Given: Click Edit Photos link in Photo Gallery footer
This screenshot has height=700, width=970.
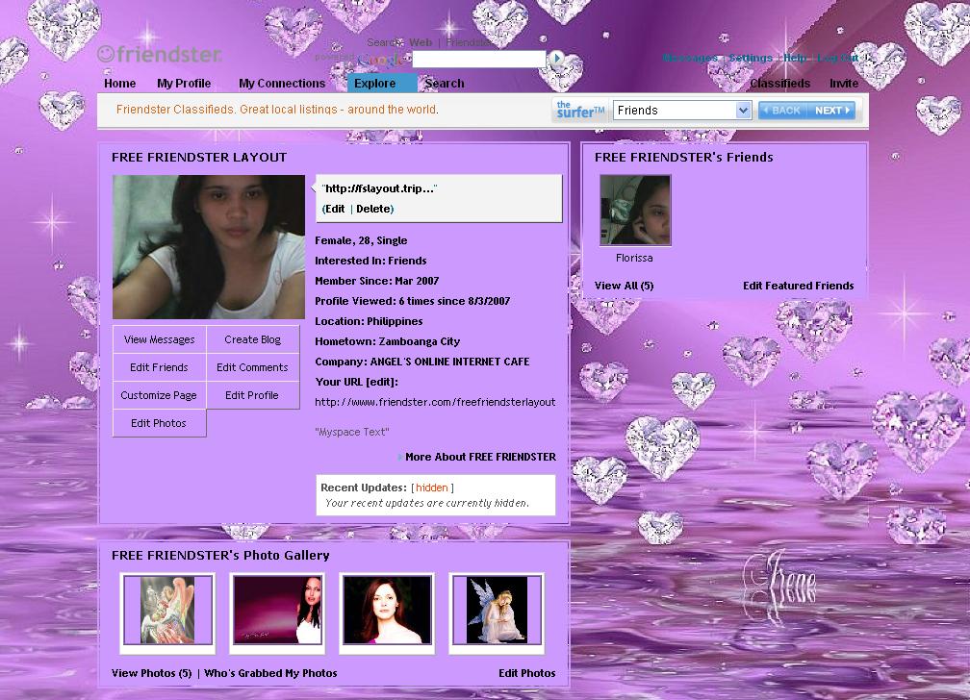Looking at the screenshot, I should pos(527,673).
